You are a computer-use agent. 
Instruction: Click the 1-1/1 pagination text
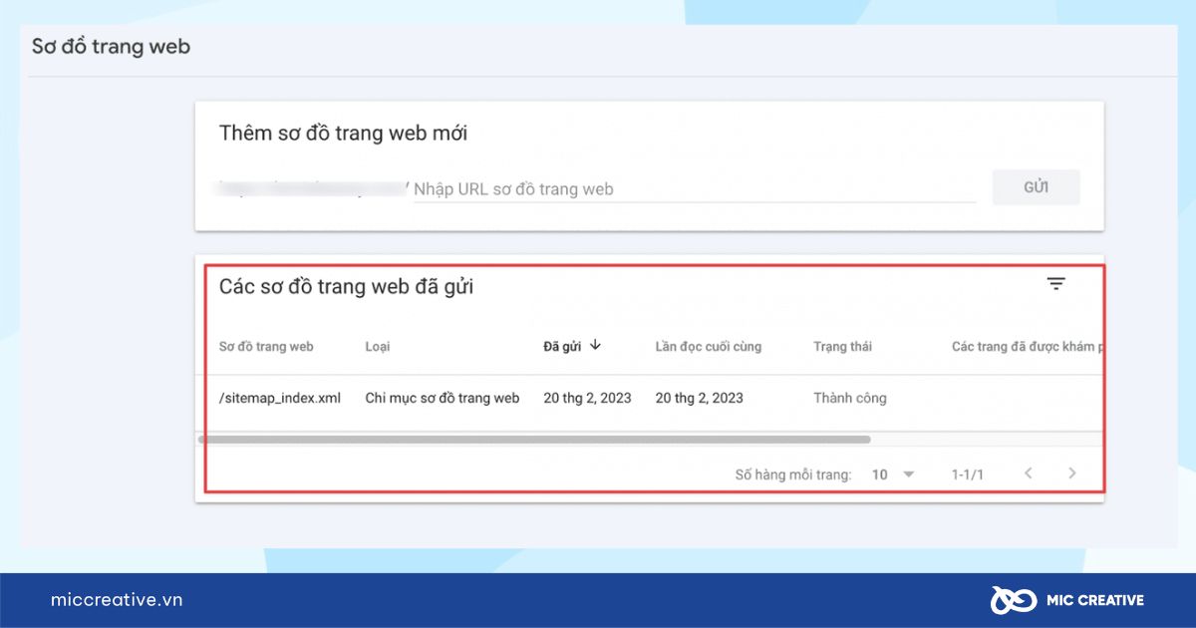coord(968,474)
